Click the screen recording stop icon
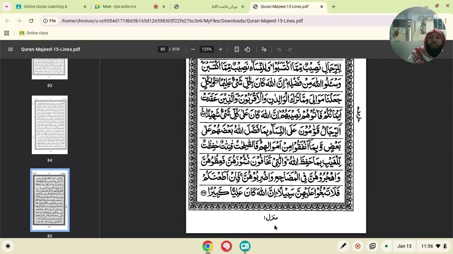Viewport: 453px width, 254px height. point(358,246)
